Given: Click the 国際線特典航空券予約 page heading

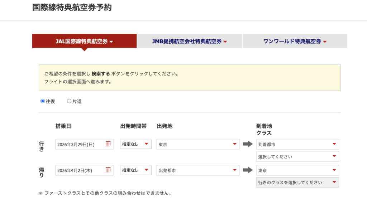Looking at the screenshot, I should click(72, 8).
